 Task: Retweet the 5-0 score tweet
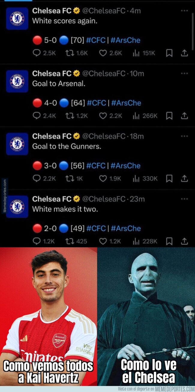coord(76,53)
